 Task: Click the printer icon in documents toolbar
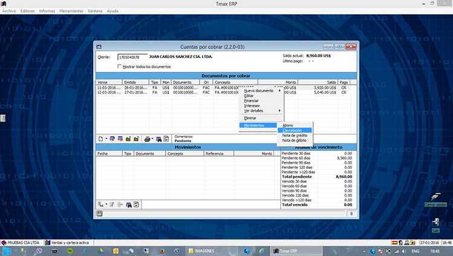tap(147, 139)
